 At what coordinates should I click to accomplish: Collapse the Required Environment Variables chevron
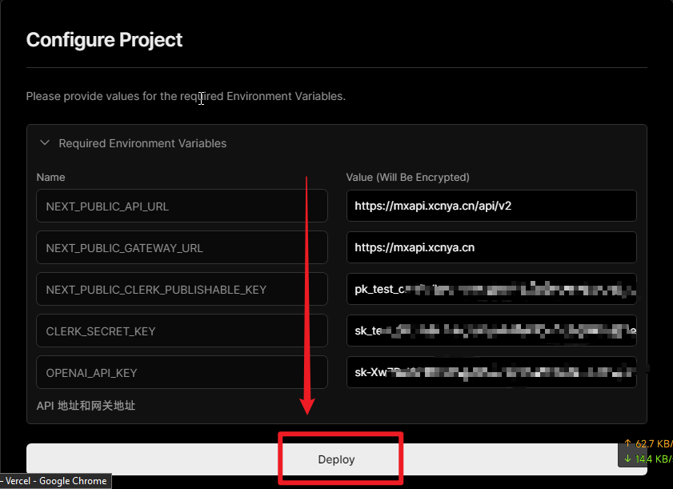click(45, 143)
